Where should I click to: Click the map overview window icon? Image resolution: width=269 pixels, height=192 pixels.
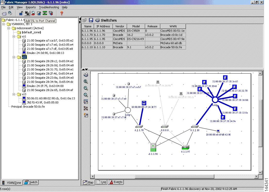86,102
